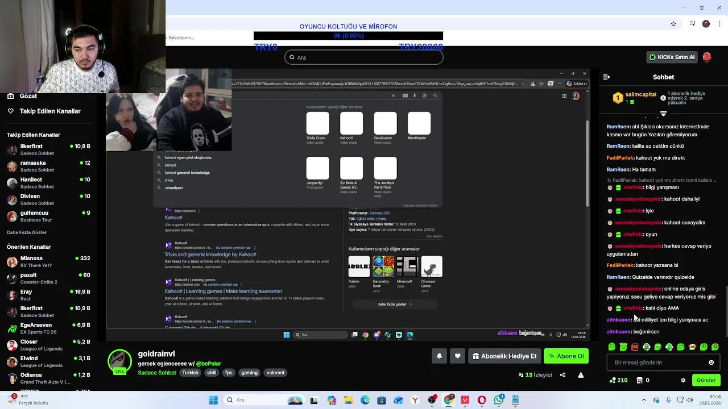Open Microsoft Edge from the taskbar
This screenshot has height=409, width=728.
[x=365, y=400]
